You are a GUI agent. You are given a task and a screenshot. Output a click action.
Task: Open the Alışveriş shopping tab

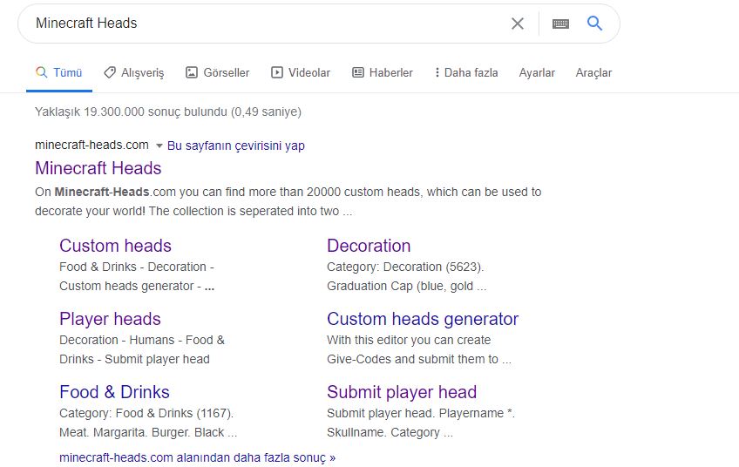point(133,73)
